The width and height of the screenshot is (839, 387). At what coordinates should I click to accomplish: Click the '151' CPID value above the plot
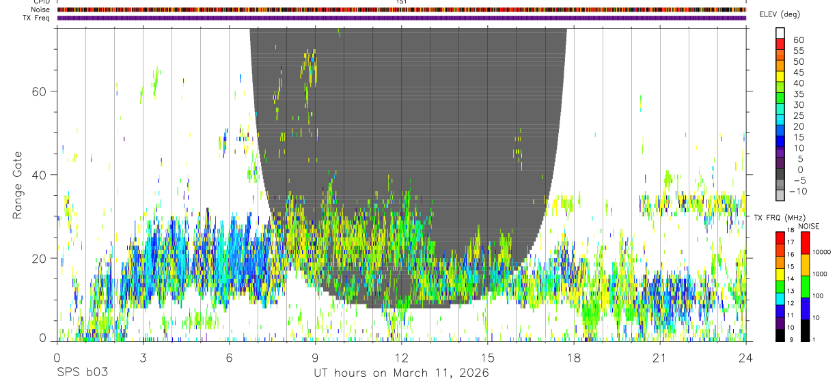click(402, 2)
